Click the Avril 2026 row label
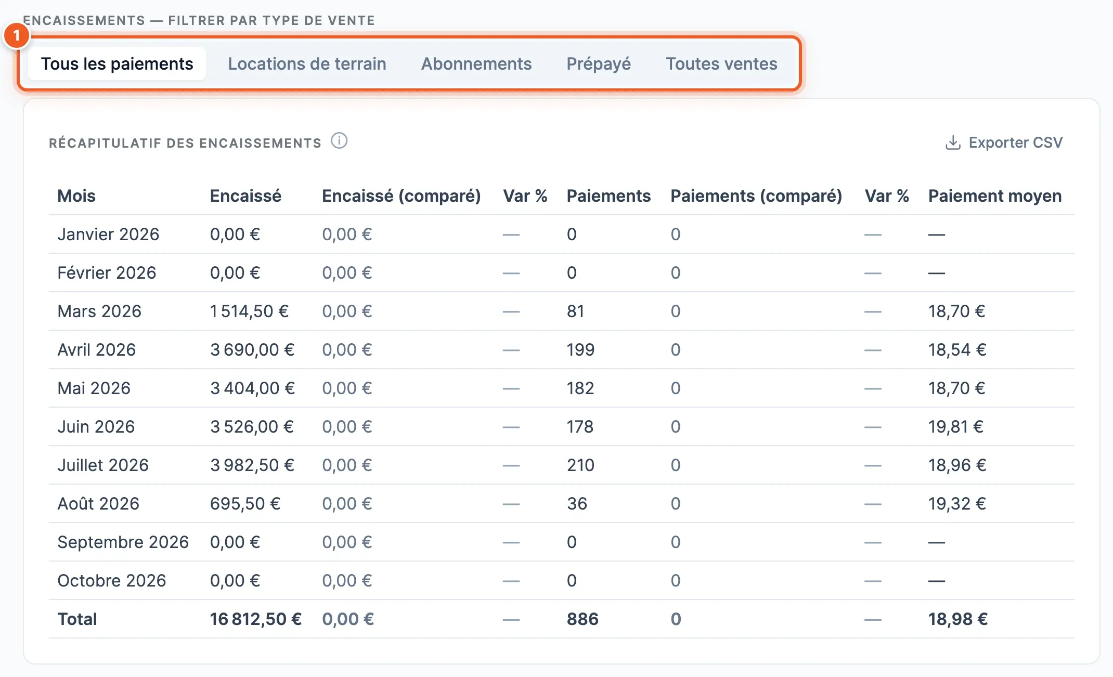 click(x=96, y=349)
